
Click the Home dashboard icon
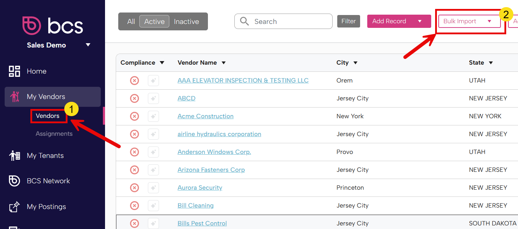[14, 71]
